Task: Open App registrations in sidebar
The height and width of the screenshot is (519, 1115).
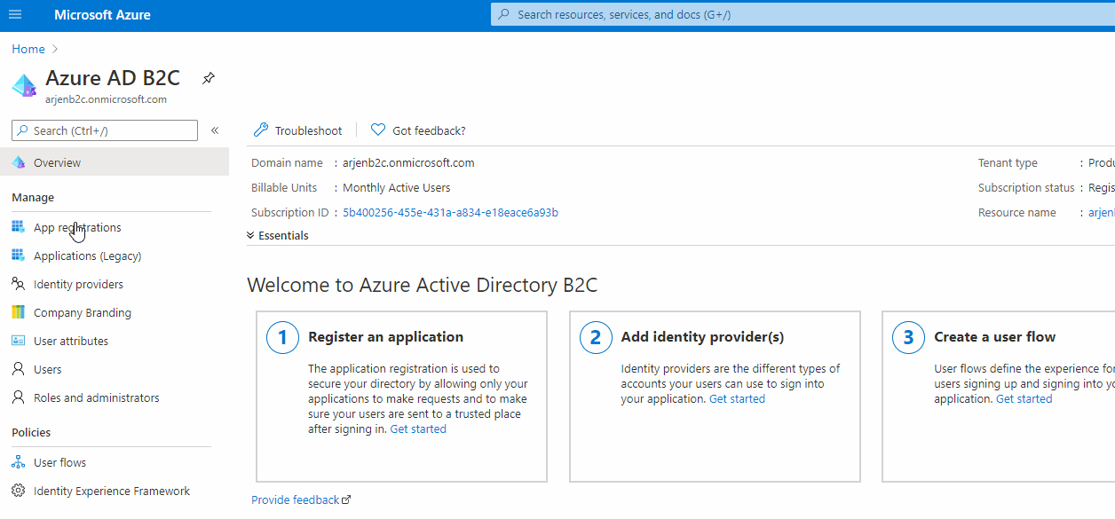Action: pyautogui.click(x=77, y=227)
